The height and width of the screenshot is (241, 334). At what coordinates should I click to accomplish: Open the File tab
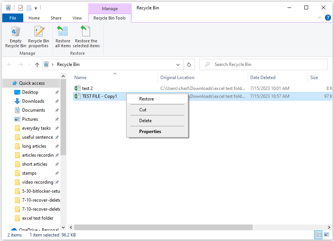click(x=13, y=18)
